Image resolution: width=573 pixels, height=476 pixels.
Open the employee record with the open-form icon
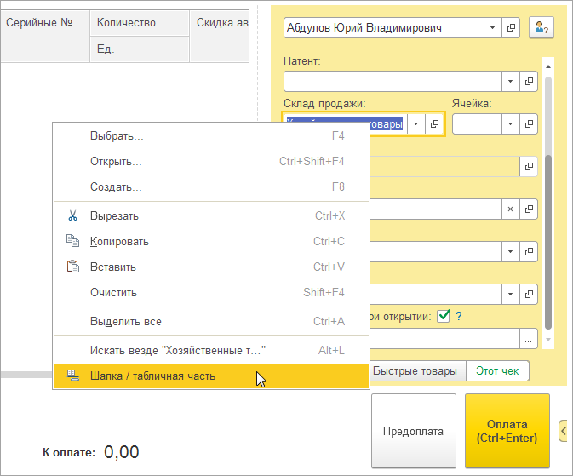tap(511, 28)
